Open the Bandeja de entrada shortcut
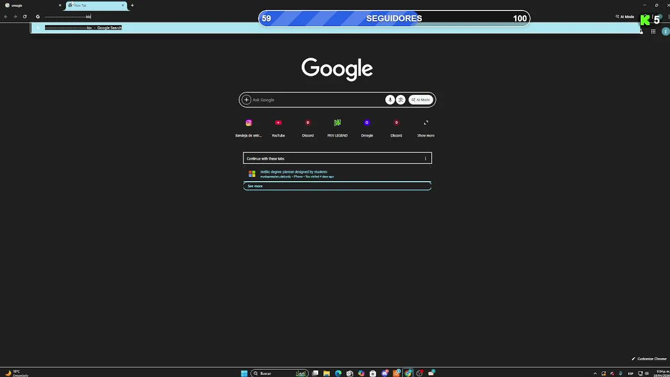 tap(249, 128)
